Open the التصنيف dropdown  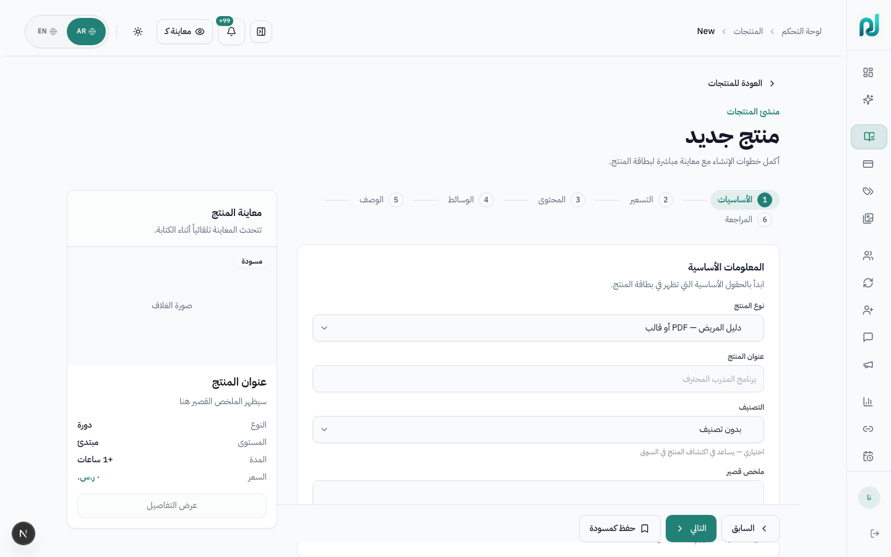point(538,430)
